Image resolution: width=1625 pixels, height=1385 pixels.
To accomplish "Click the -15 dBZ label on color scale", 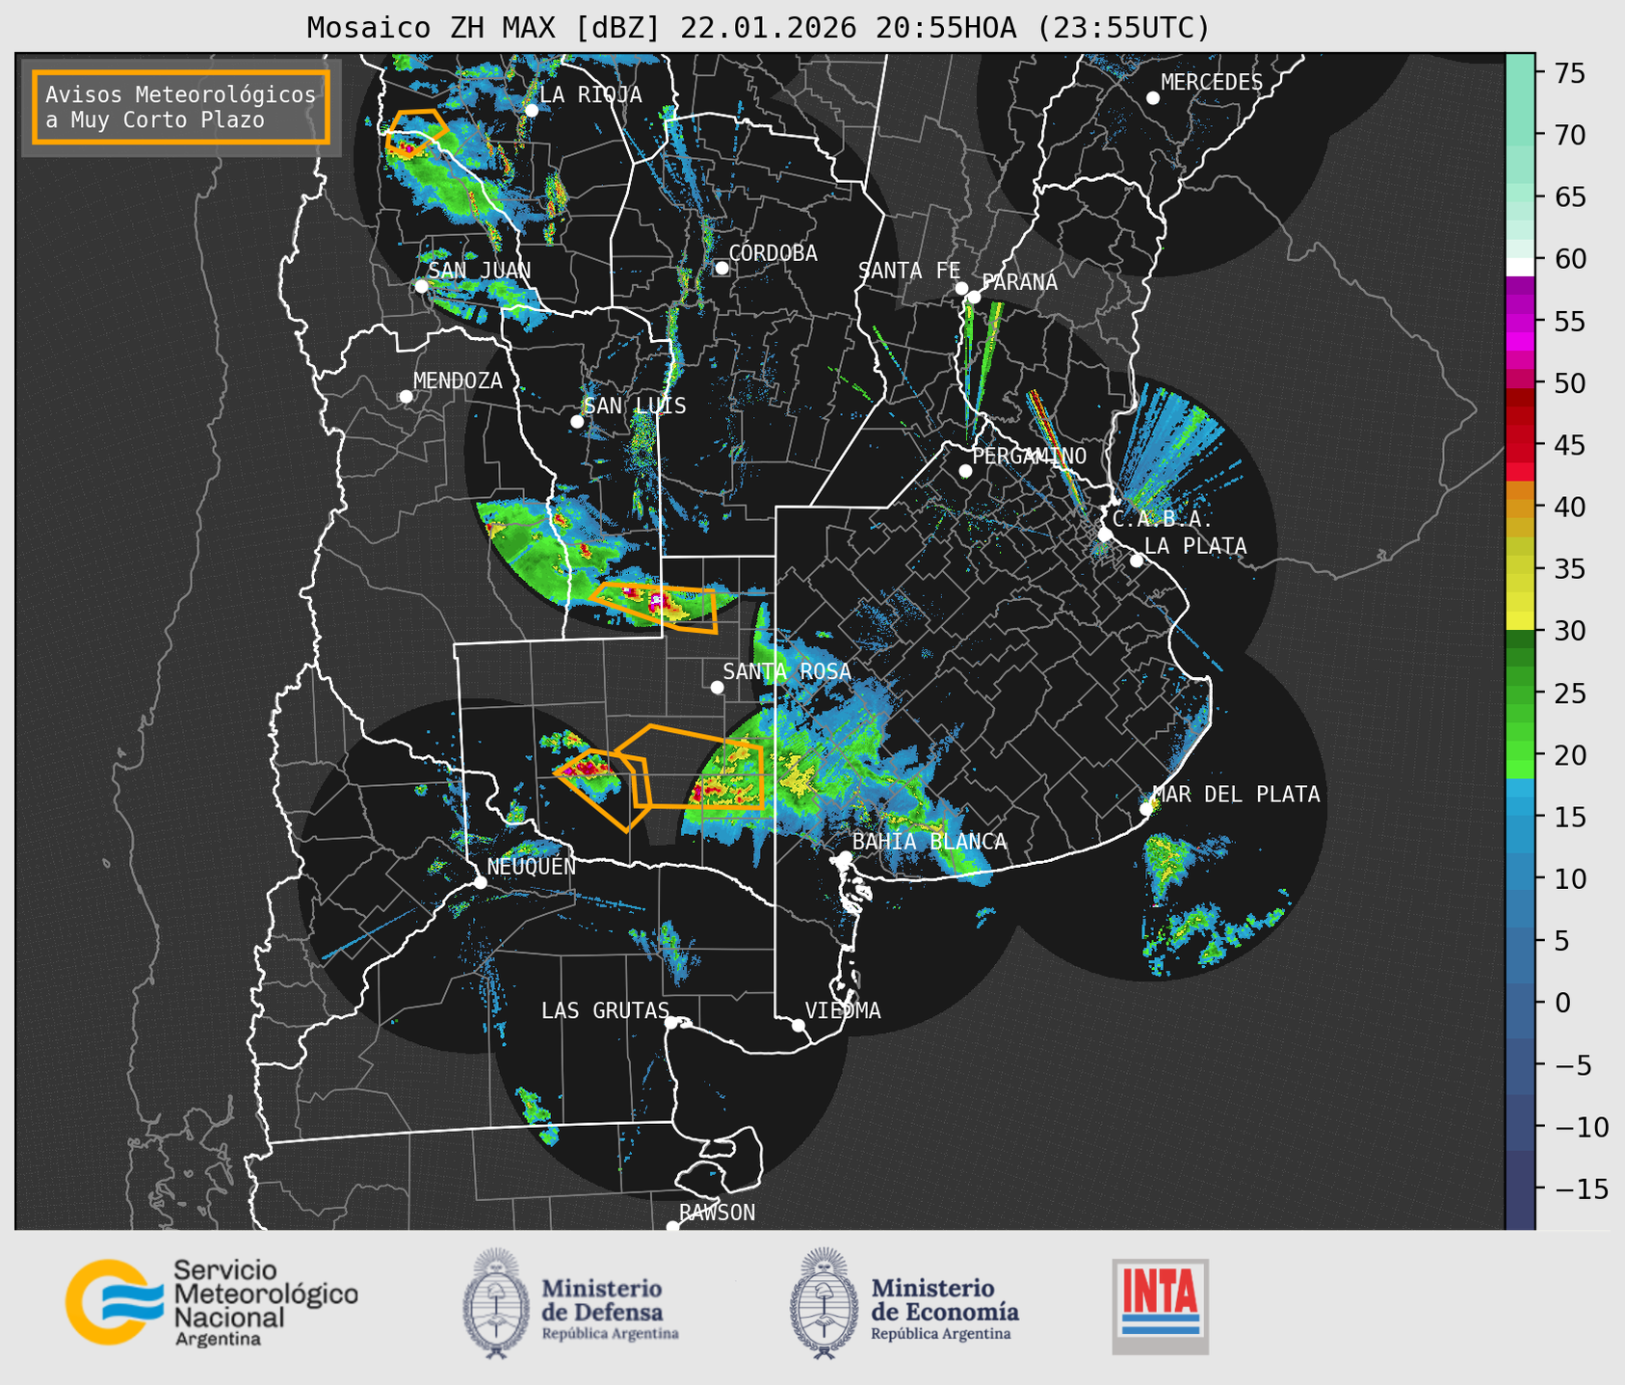I will (x=1582, y=1189).
